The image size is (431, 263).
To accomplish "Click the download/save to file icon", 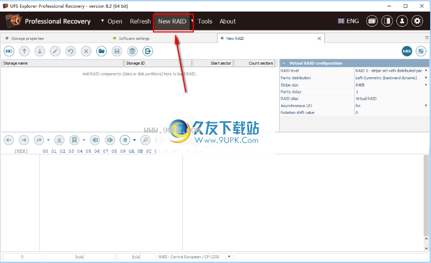I will [59, 140].
